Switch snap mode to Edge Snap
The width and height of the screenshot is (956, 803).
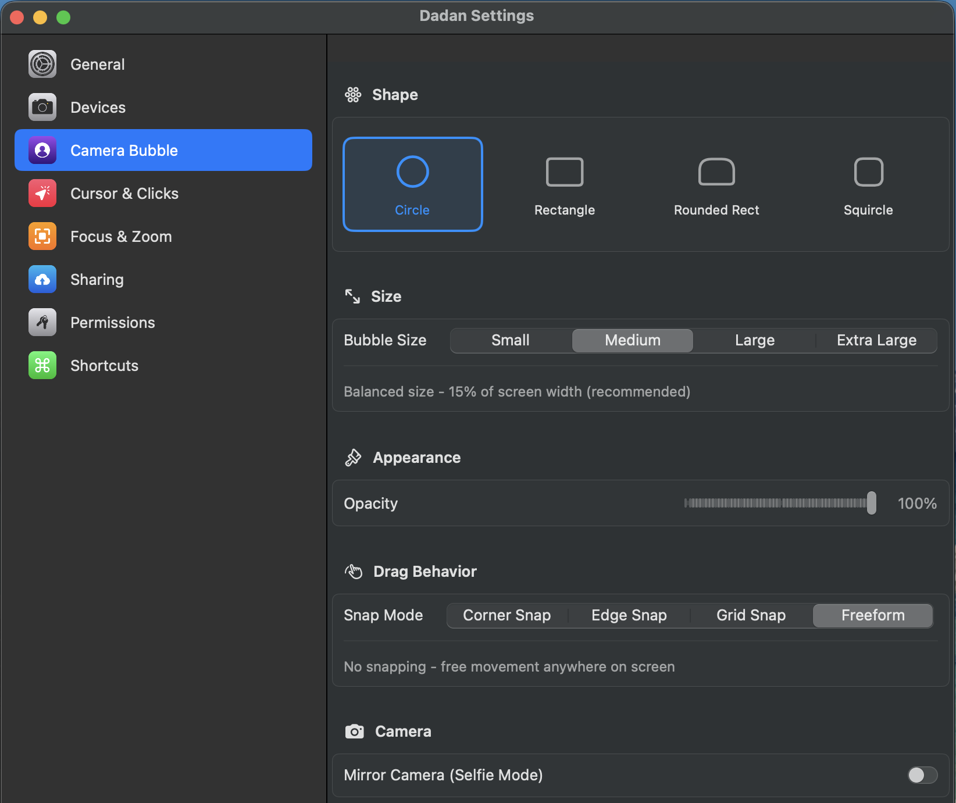(629, 615)
